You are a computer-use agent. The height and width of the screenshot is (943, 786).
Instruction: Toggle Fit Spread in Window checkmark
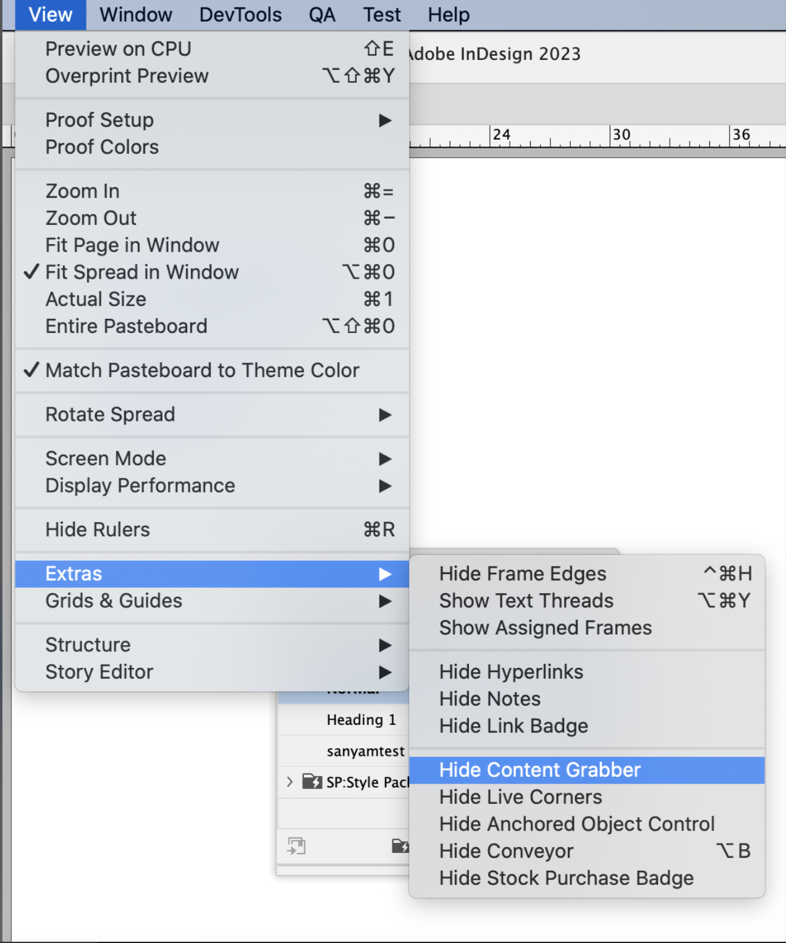pyautogui.click(x=142, y=273)
